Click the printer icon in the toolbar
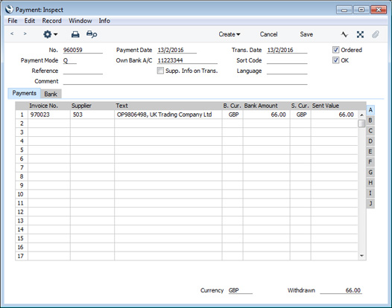This screenshot has height=308, width=392. (75, 34)
